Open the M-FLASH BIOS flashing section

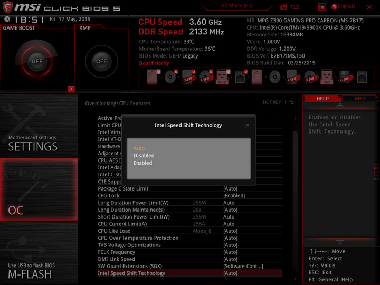tap(39, 253)
